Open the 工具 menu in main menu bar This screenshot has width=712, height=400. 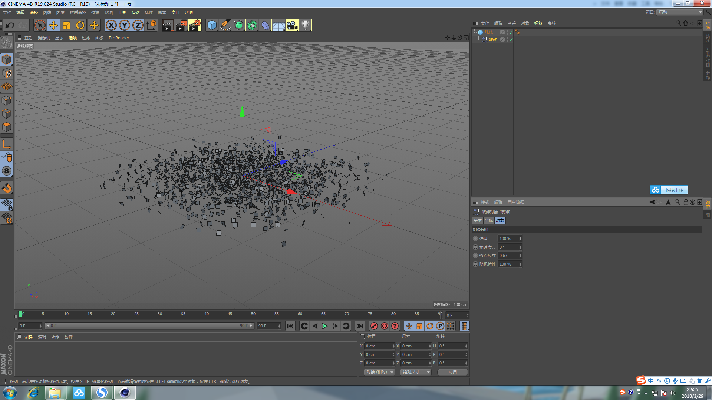click(x=122, y=13)
